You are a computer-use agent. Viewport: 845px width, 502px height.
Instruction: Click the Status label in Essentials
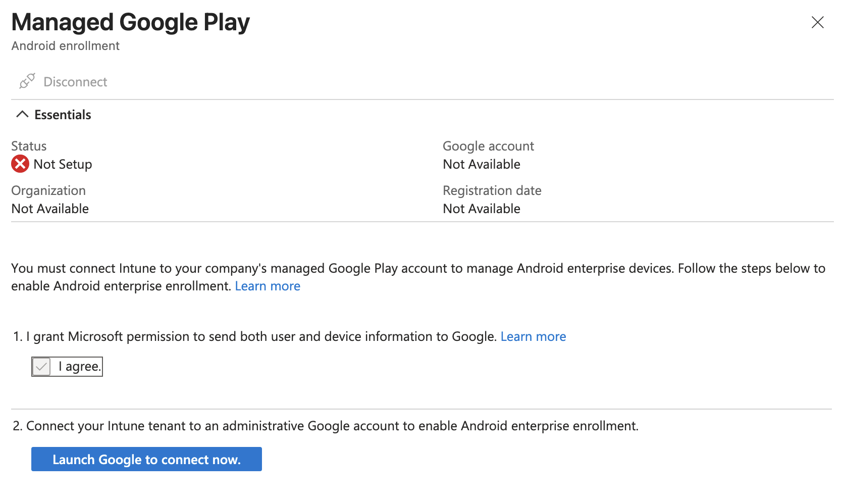28,146
